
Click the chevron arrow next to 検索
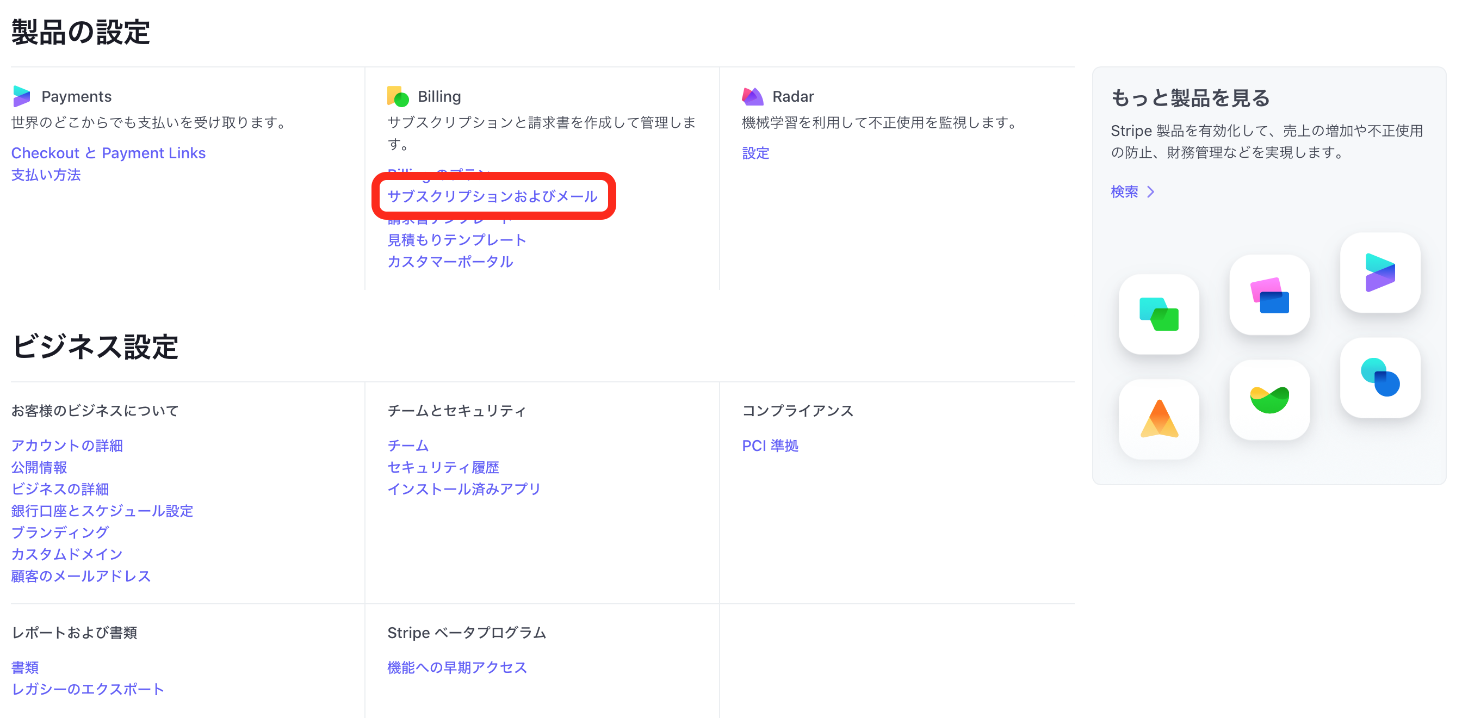[1150, 192]
